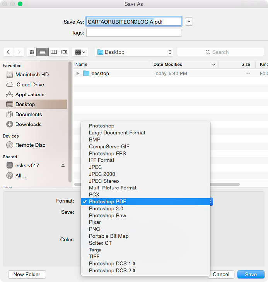Open the Desktop location popup

point(134,52)
